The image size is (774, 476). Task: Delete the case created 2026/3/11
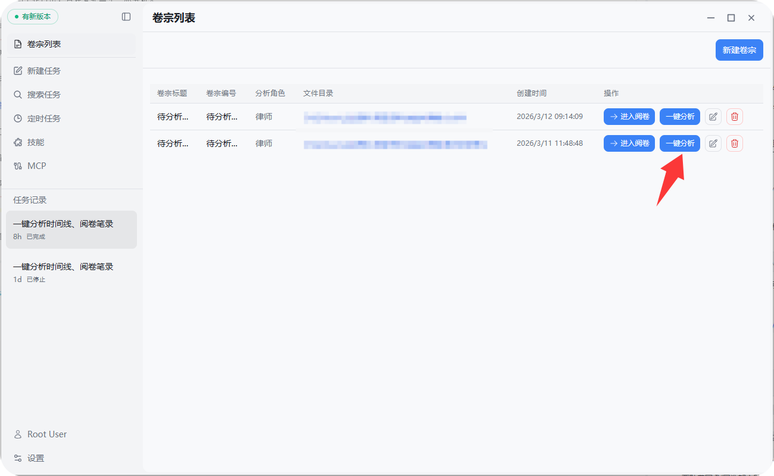click(x=734, y=143)
